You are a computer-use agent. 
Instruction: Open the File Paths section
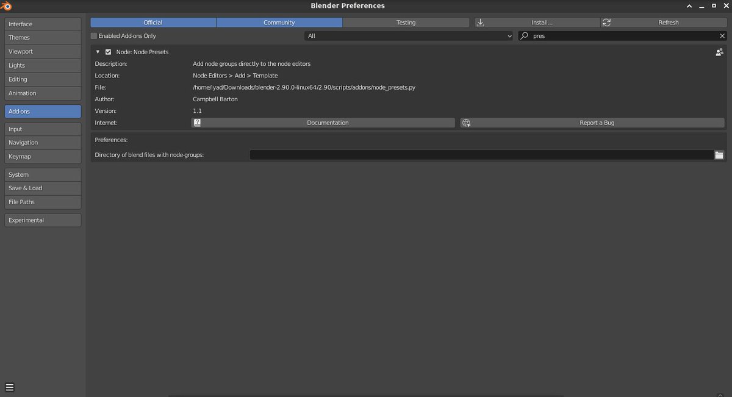coord(43,202)
